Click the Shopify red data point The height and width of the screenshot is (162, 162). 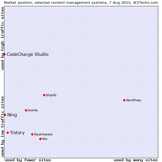point(44,95)
